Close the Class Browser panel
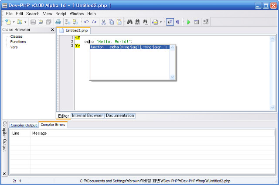 point(52,30)
